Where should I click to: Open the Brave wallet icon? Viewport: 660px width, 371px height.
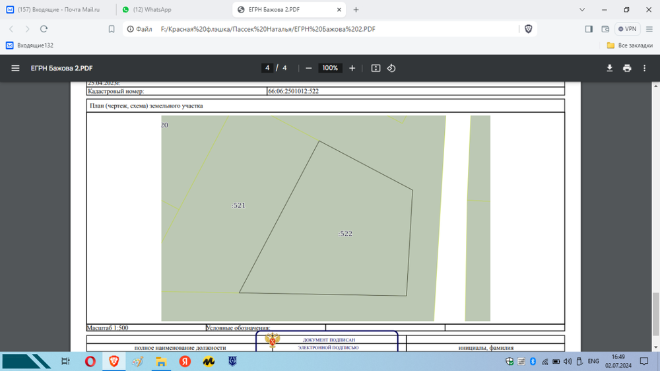605,29
